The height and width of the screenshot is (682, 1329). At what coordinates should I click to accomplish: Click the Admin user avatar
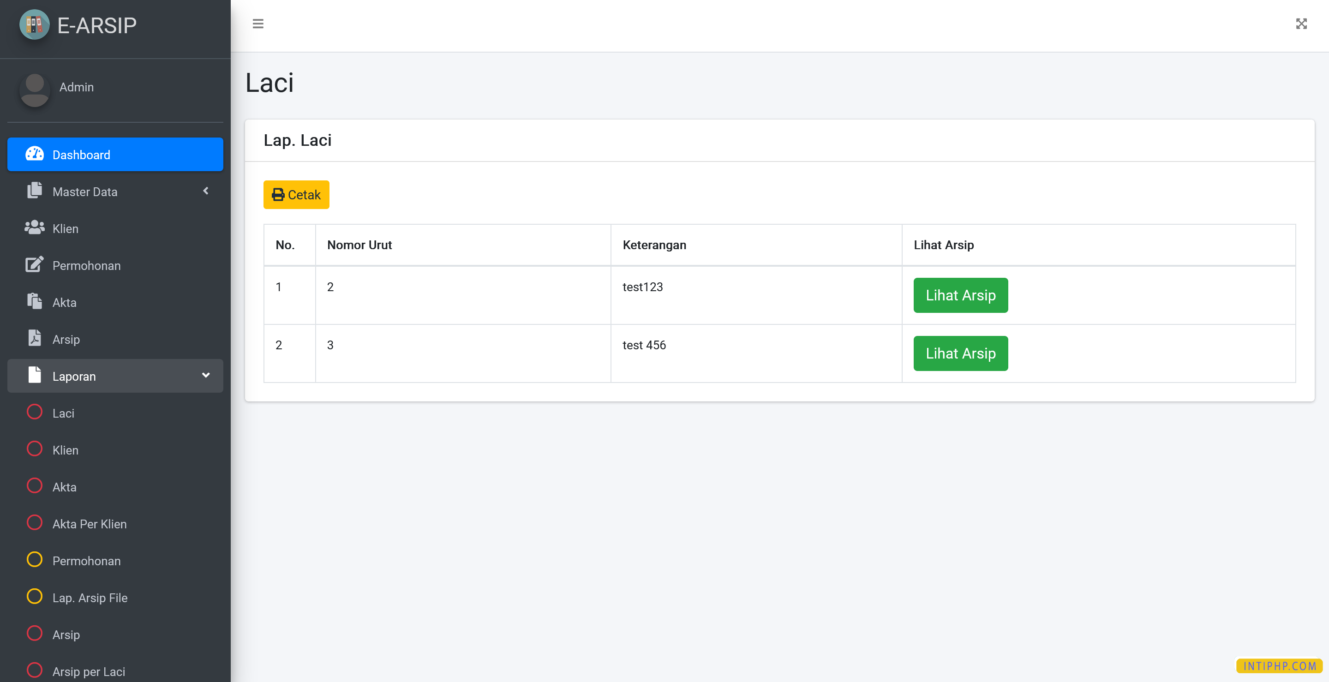point(35,90)
